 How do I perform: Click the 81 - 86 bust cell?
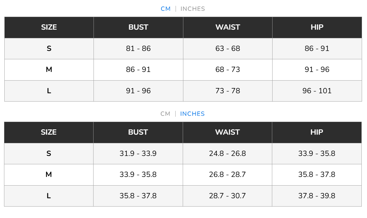[138, 48]
